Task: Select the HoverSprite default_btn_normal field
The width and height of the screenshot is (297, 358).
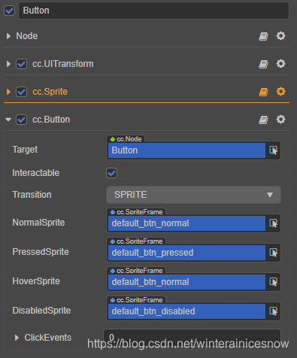Action: (186, 282)
